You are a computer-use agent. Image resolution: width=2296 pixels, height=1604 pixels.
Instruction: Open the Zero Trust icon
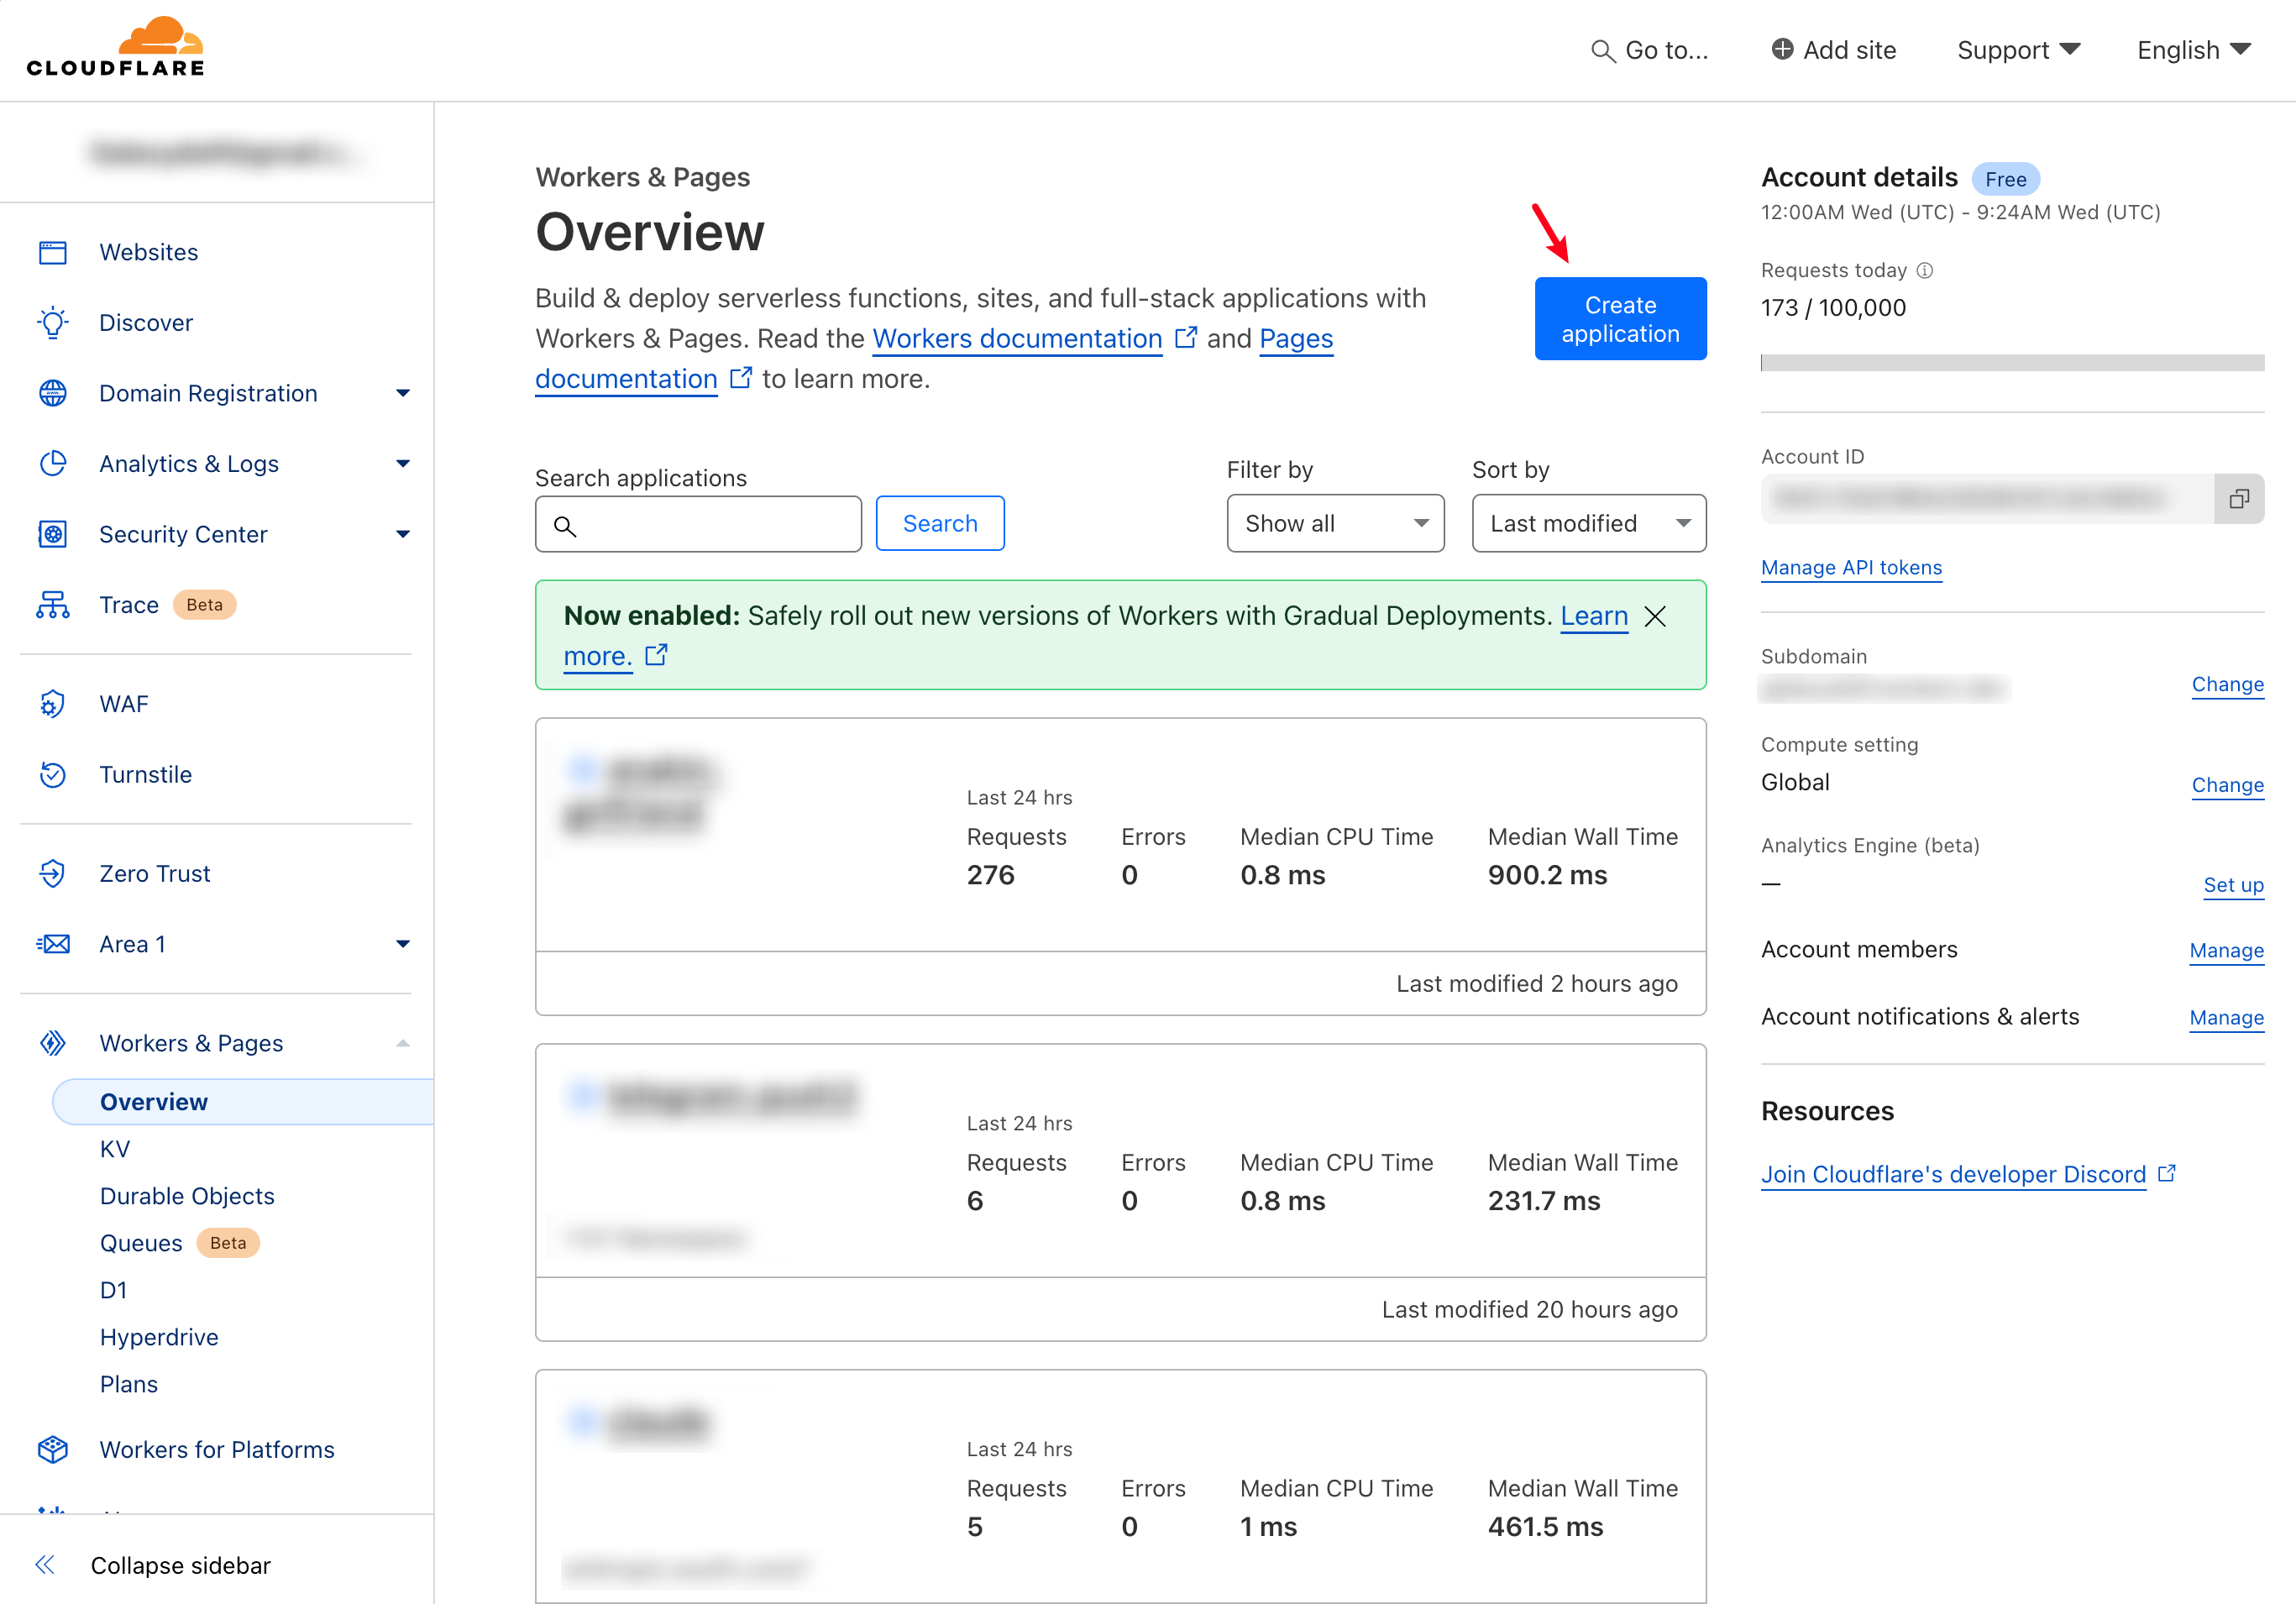53,873
